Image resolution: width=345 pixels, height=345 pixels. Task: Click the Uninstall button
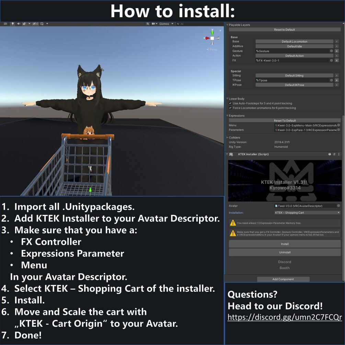point(285,252)
